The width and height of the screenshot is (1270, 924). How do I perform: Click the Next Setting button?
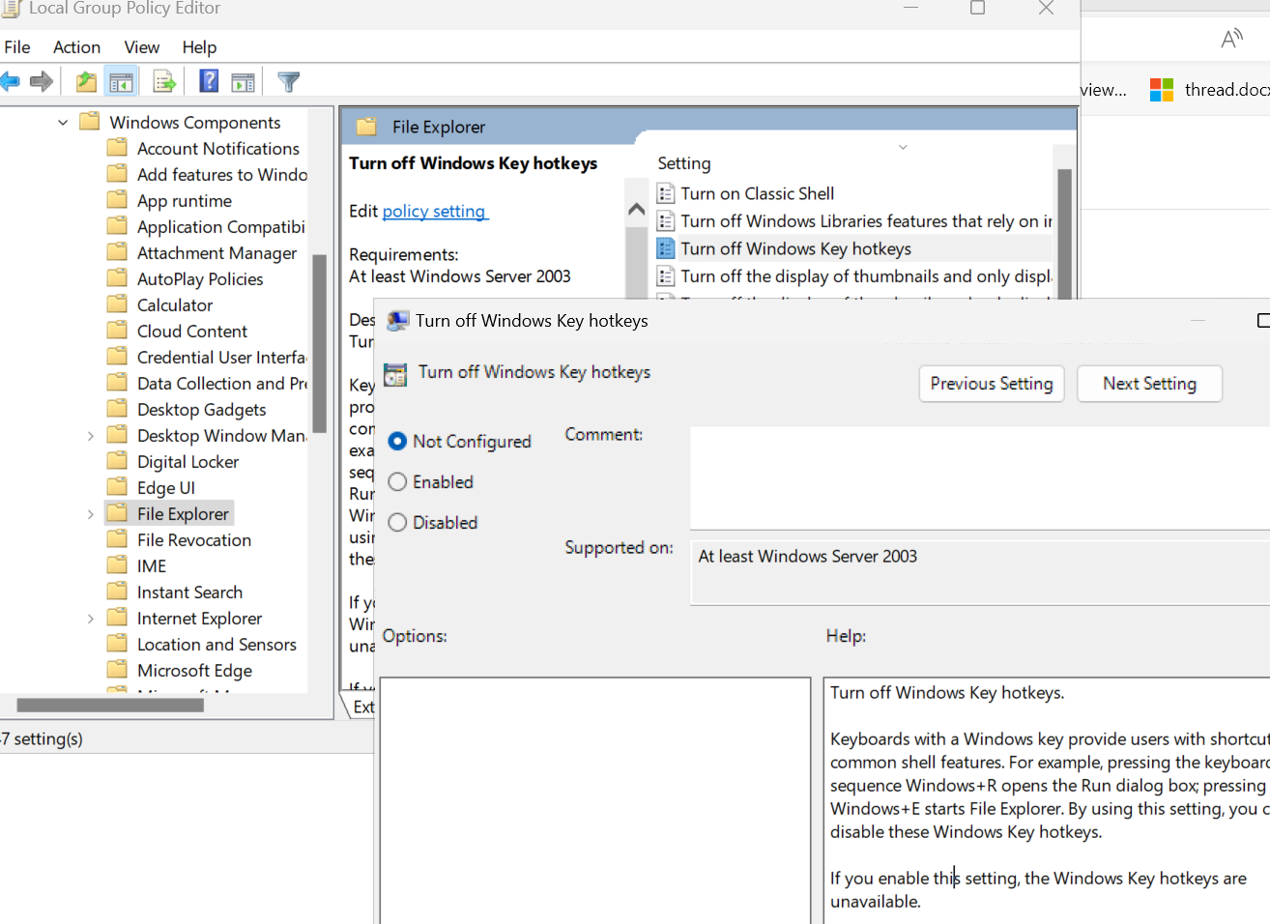1149,384
